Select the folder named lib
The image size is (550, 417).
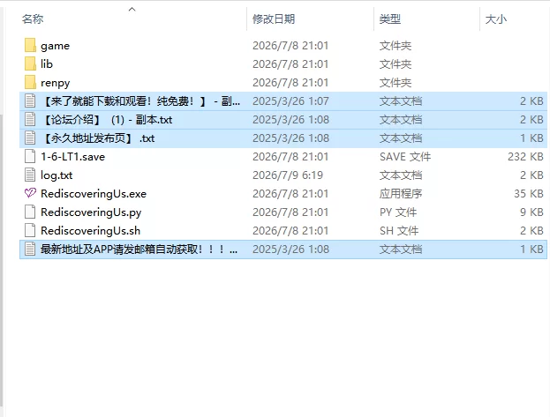coord(47,63)
